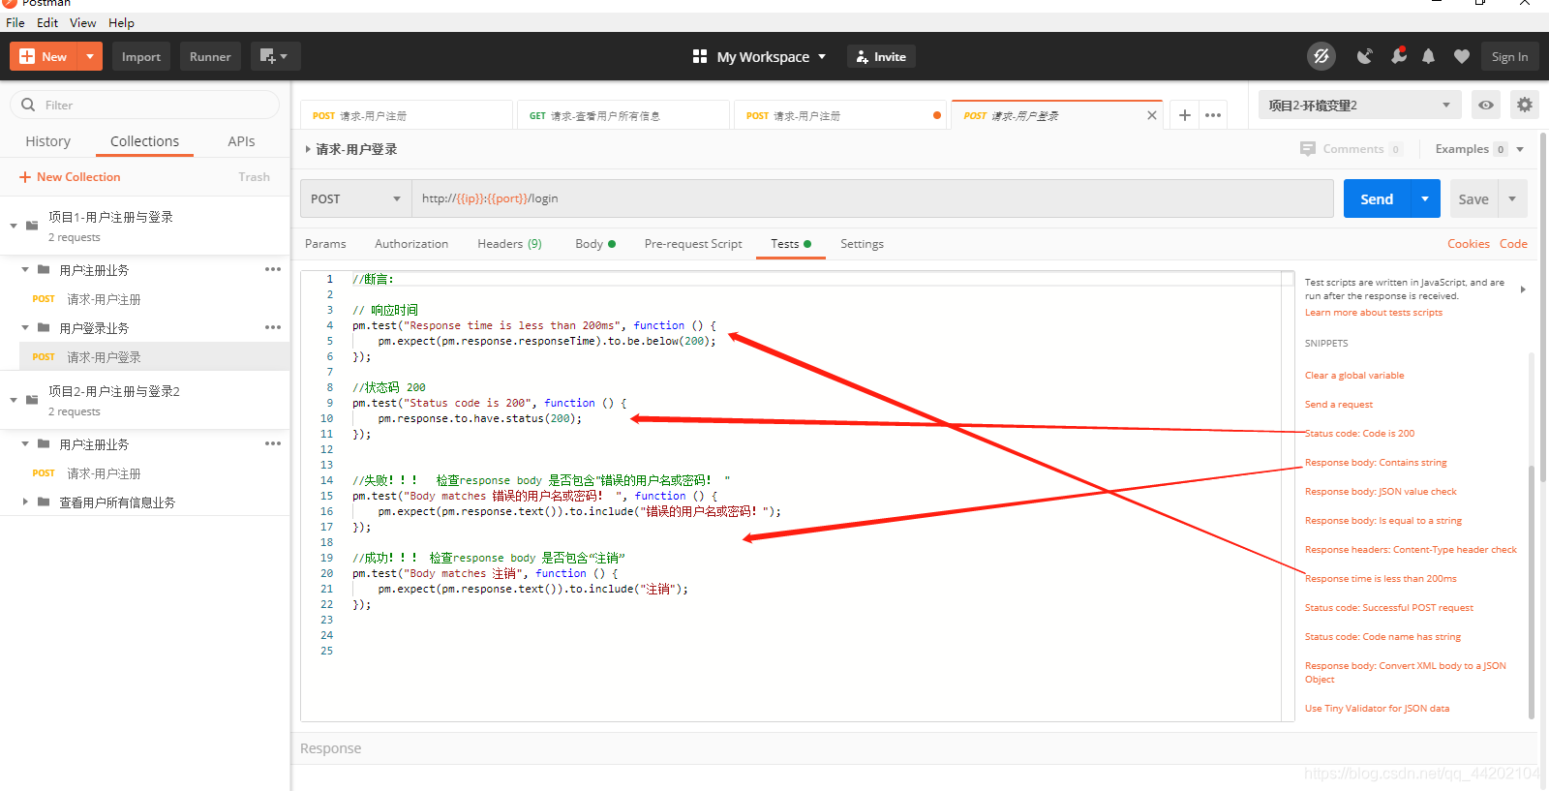Collapse snippets panel arrow
This screenshot has width=1549, height=791.
1523,289
